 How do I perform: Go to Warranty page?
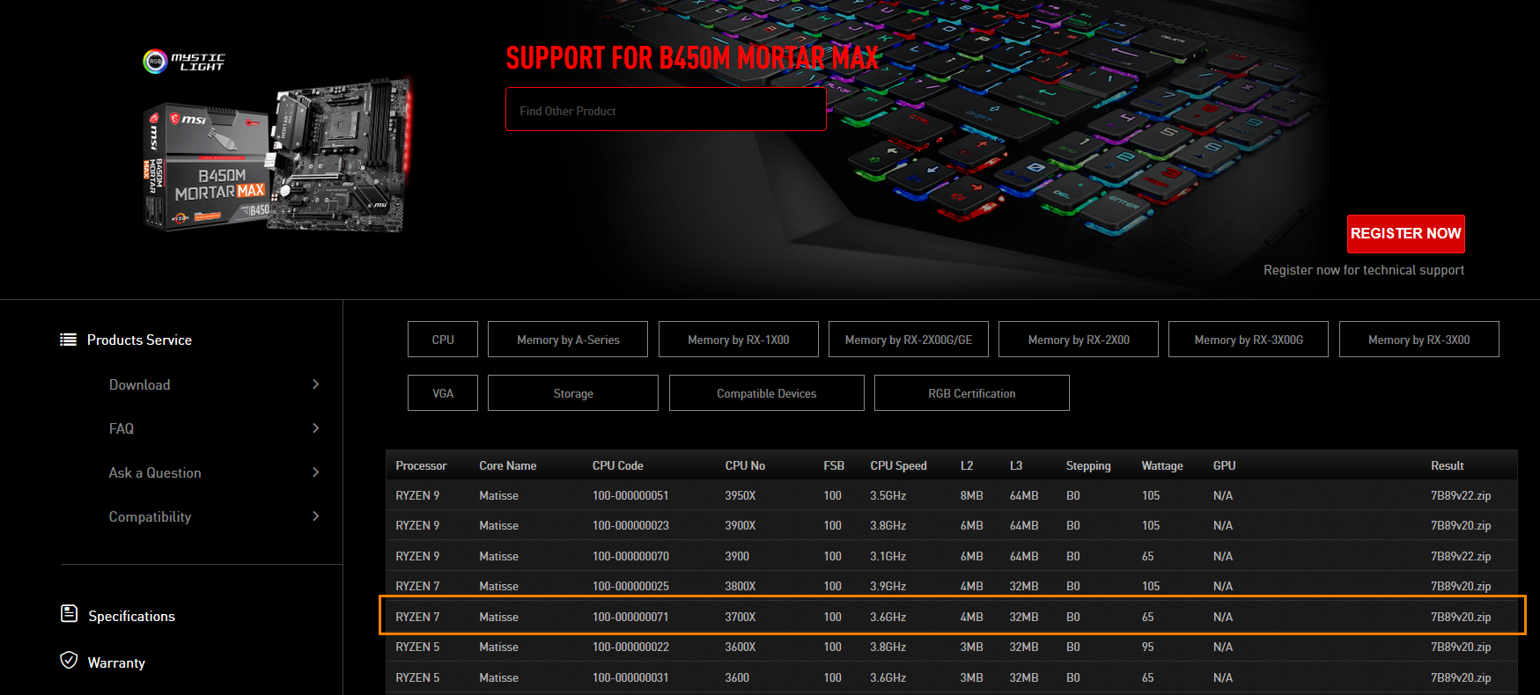pos(116,662)
